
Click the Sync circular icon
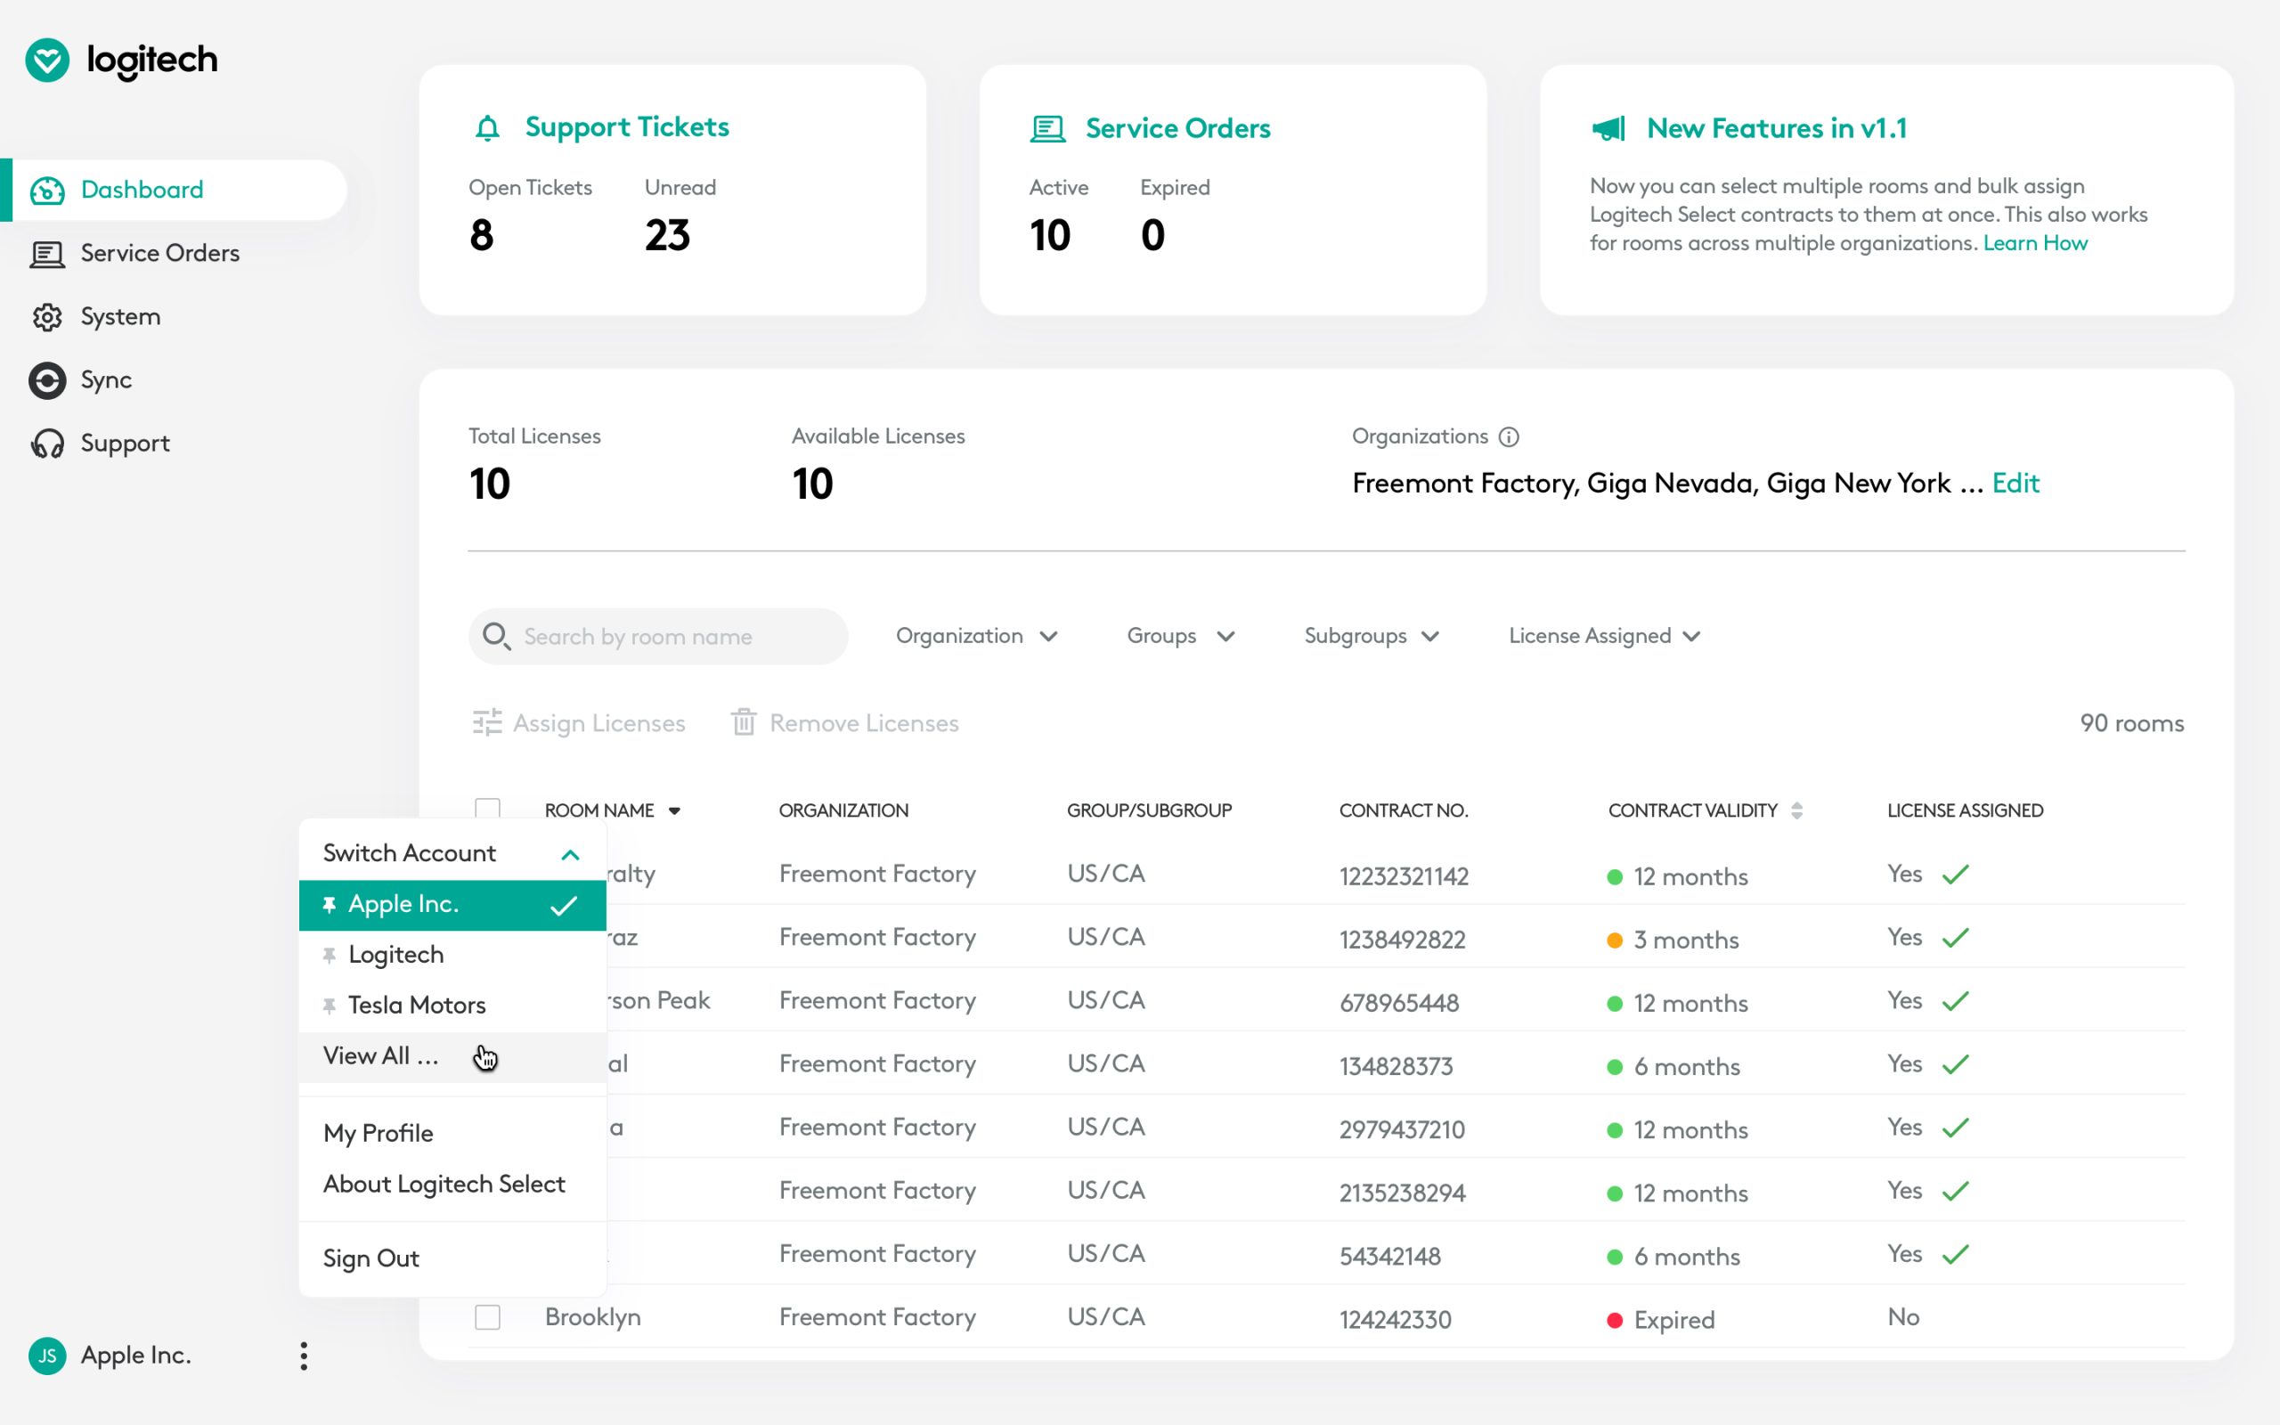(47, 381)
